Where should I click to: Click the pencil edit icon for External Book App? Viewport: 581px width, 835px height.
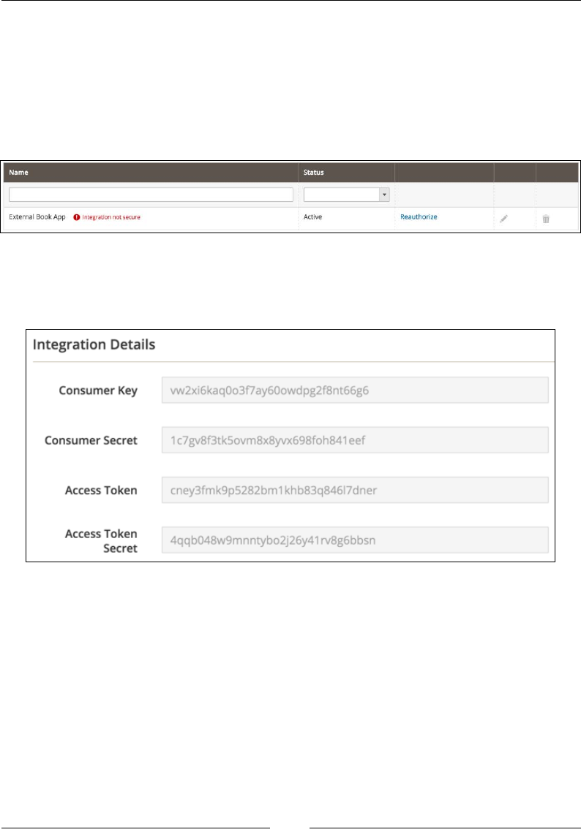coord(503,219)
